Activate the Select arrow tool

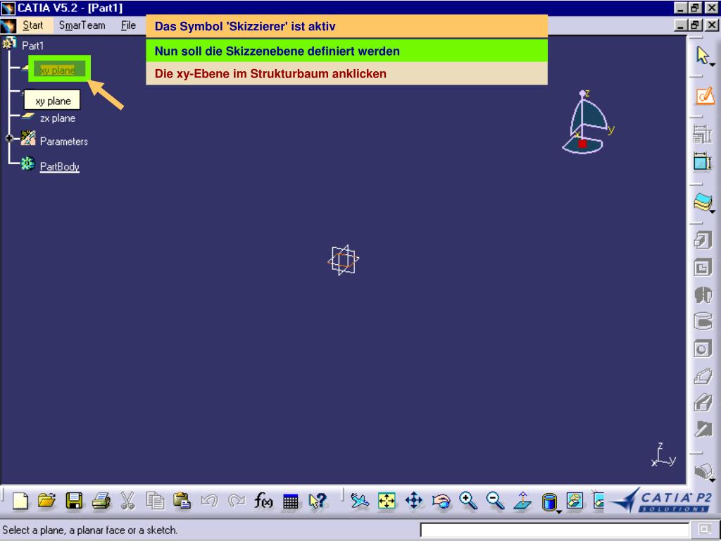coord(702,55)
